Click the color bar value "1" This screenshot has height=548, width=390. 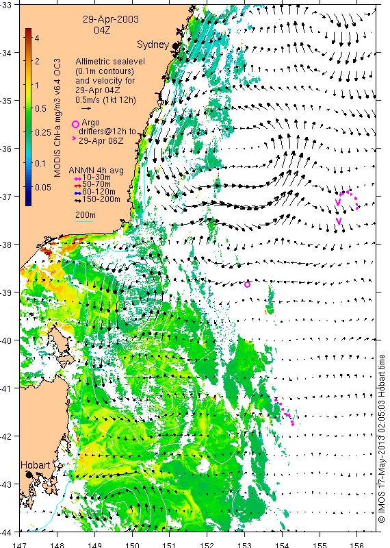37,85
